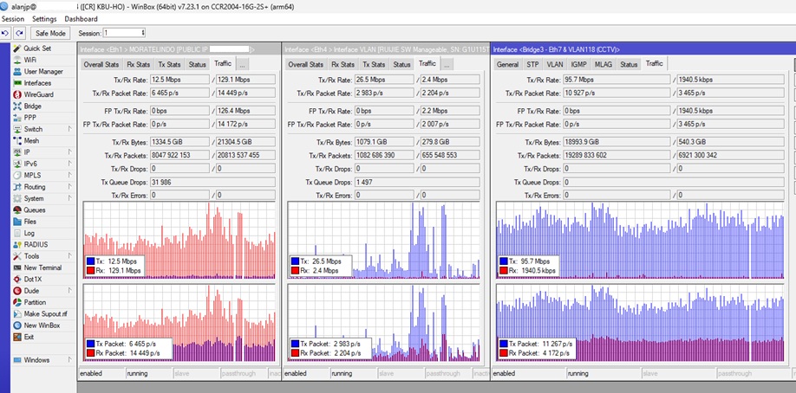Click blue Tx swatch in Eth1 rate graph
Viewport: 796px width, 393px height.
tap(91, 261)
